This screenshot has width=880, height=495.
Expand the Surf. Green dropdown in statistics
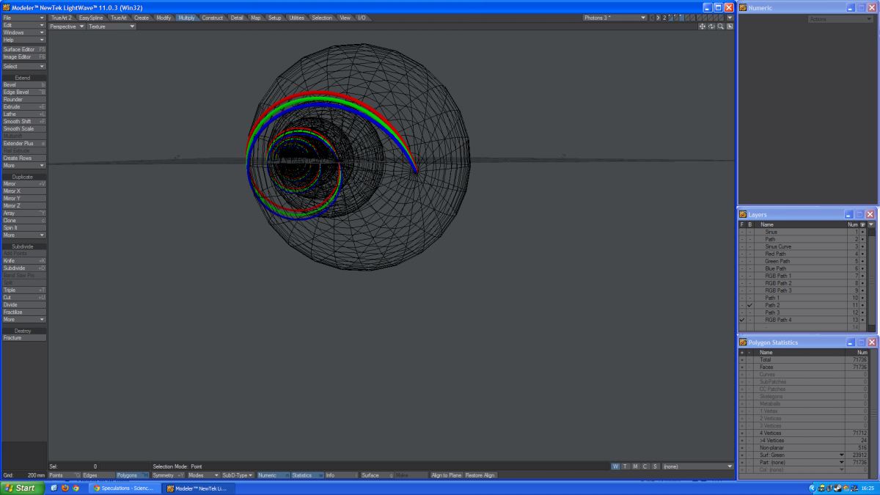(842, 455)
